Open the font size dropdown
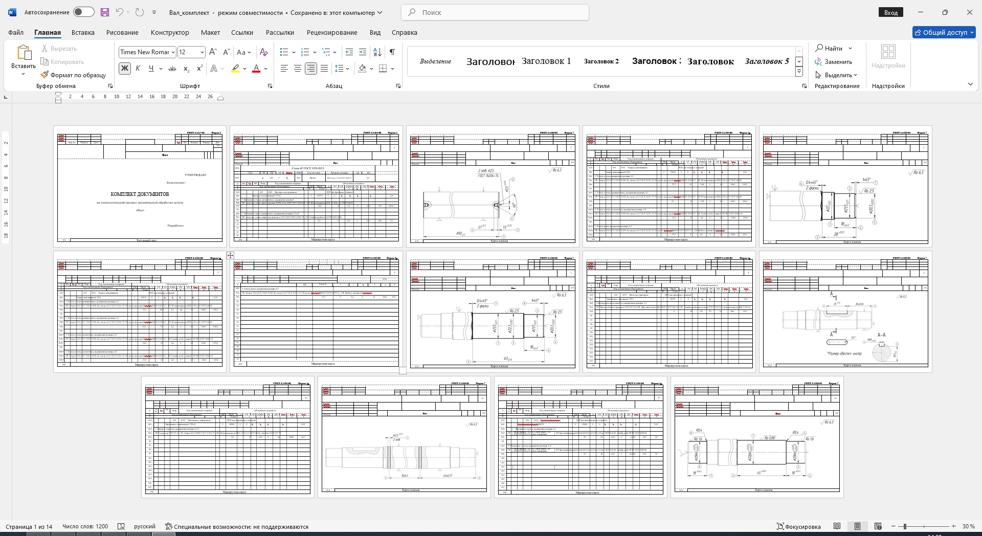The width and height of the screenshot is (982, 536). pyautogui.click(x=202, y=52)
